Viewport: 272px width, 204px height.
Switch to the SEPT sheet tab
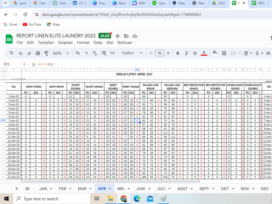pyautogui.click(x=204, y=189)
